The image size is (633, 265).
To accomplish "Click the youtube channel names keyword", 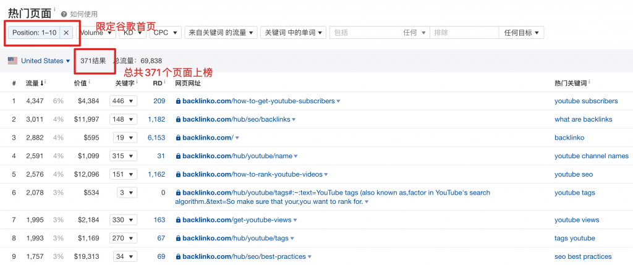I will click(591, 156).
